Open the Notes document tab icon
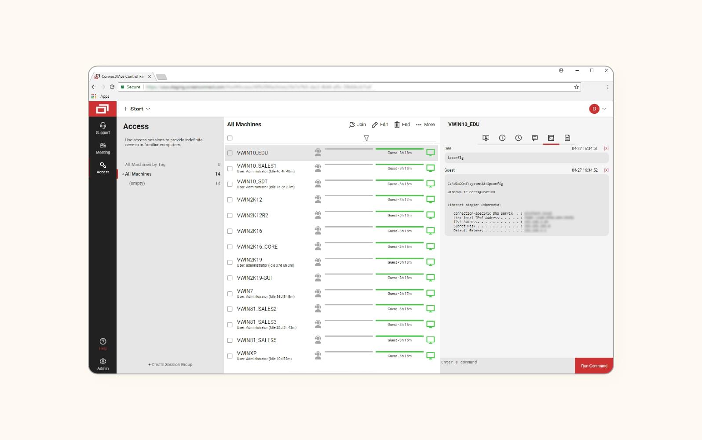The image size is (702, 440). [x=567, y=138]
